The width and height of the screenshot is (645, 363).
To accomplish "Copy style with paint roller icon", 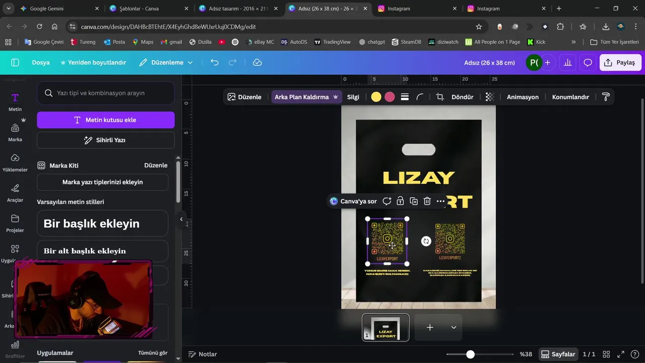I will (606, 97).
